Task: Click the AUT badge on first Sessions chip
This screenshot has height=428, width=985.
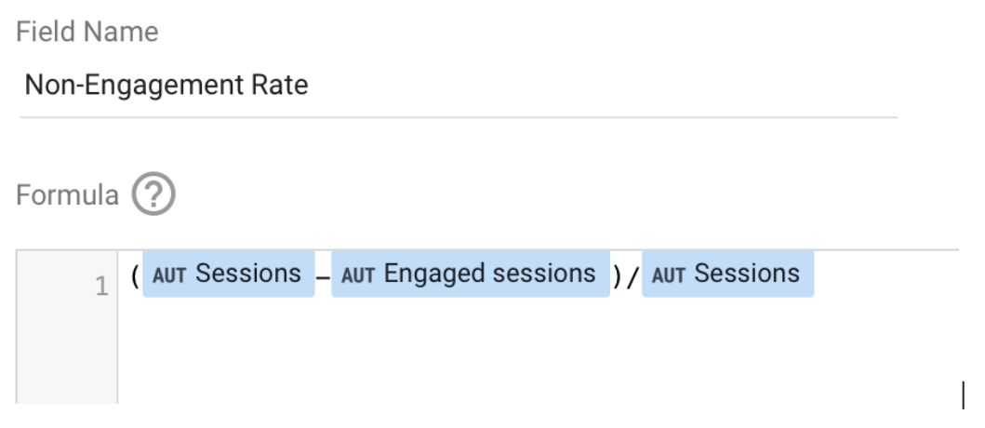Action: coord(169,275)
